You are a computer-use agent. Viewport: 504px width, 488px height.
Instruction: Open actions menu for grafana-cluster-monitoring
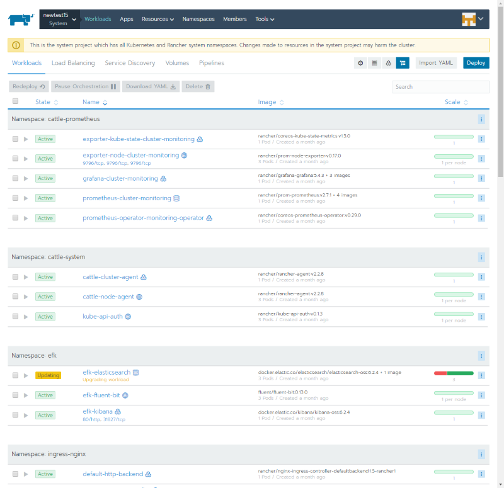481,178
